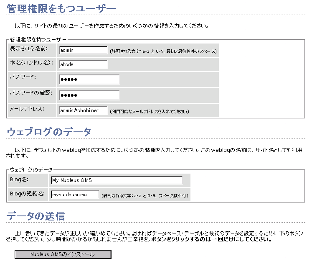This screenshot has height=264, width=312.
Task: Click the パスワードの確認 entry box
Action: click(x=89, y=95)
